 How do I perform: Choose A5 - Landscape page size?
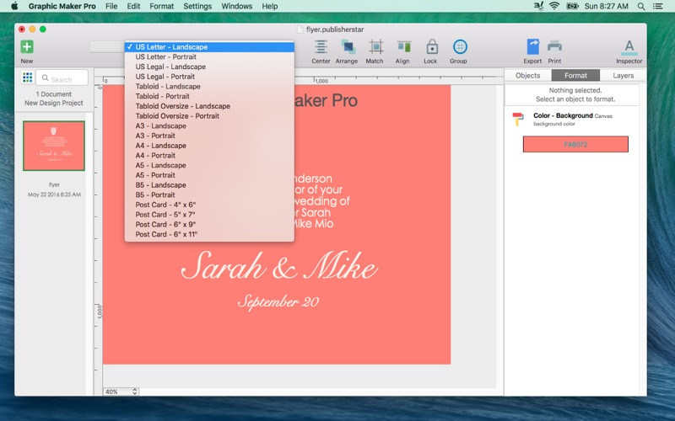[209, 165]
